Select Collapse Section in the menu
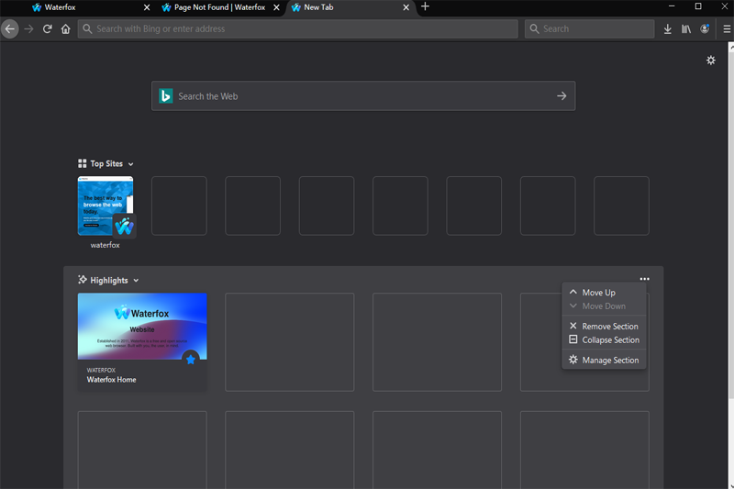The width and height of the screenshot is (734, 489). click(610, 340)
